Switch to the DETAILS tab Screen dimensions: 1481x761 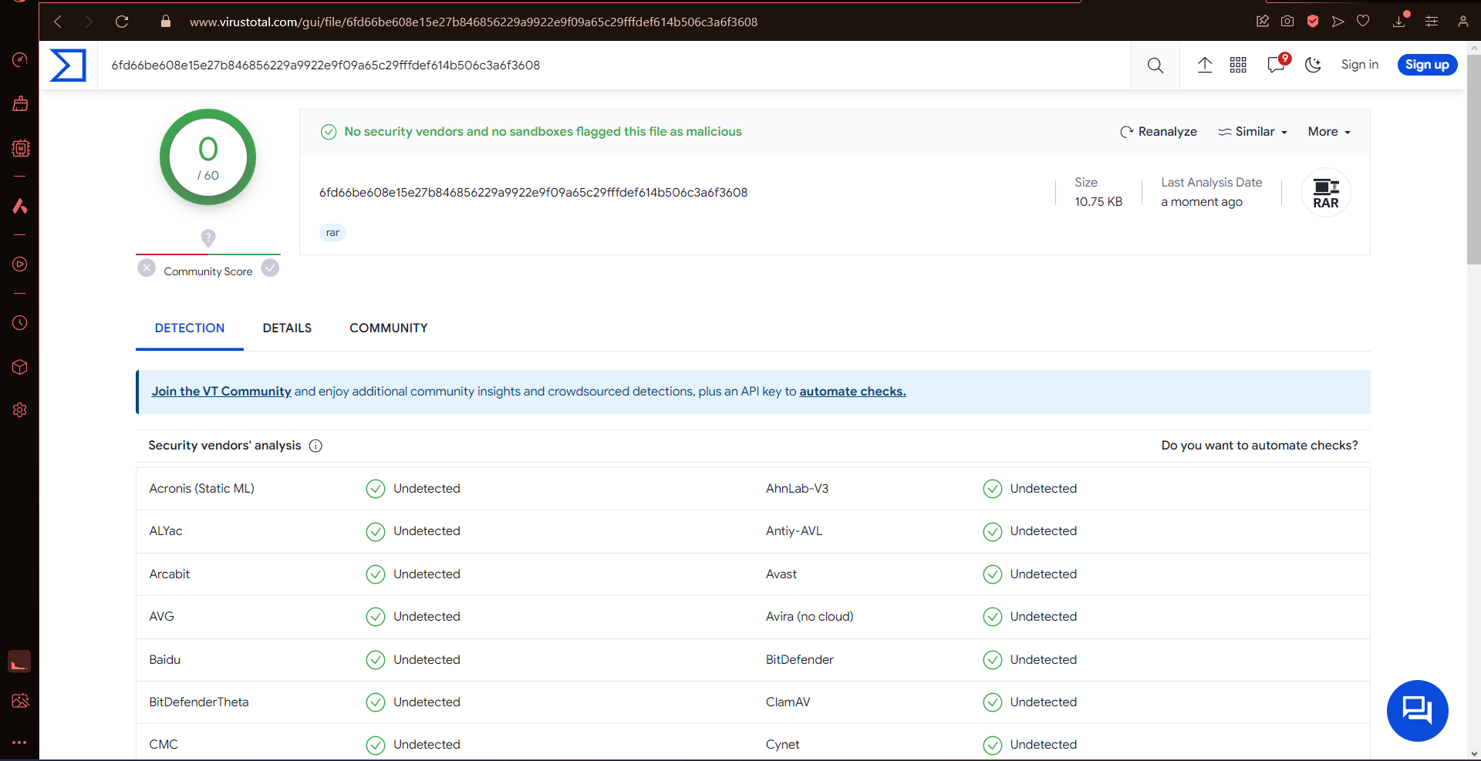tap(287, 328)
